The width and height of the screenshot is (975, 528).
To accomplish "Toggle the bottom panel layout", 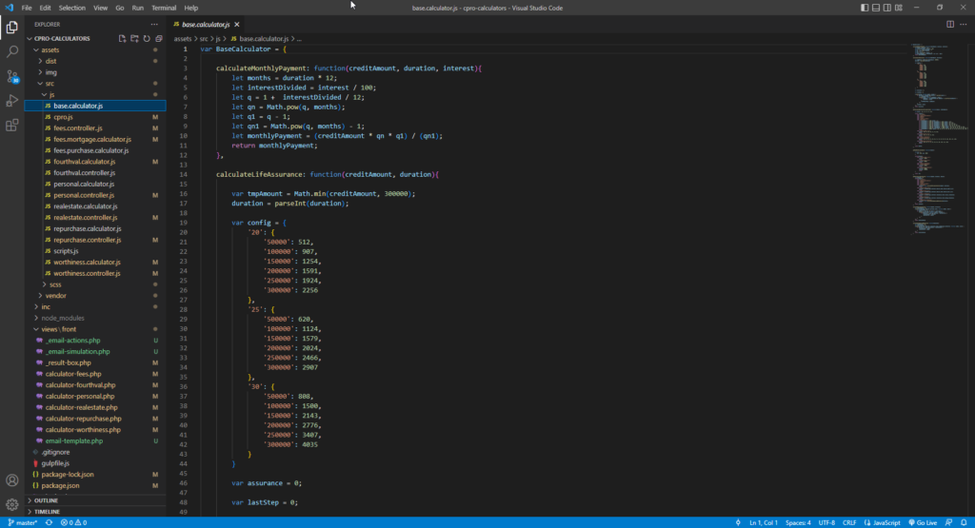I will tap(876, 8).
